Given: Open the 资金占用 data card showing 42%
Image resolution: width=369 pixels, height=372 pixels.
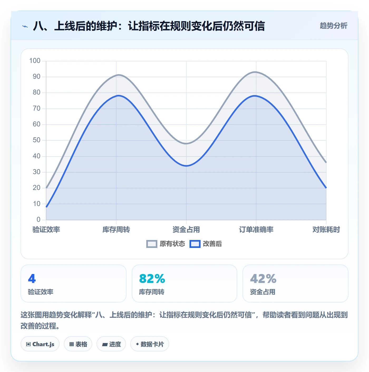Looking at the screenshot, I should click(x=295, y=283).
